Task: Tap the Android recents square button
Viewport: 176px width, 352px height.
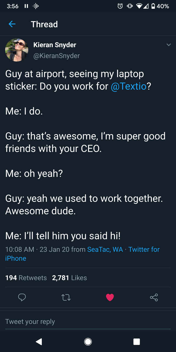Action: pyautogui.click(x=136, y=342)
